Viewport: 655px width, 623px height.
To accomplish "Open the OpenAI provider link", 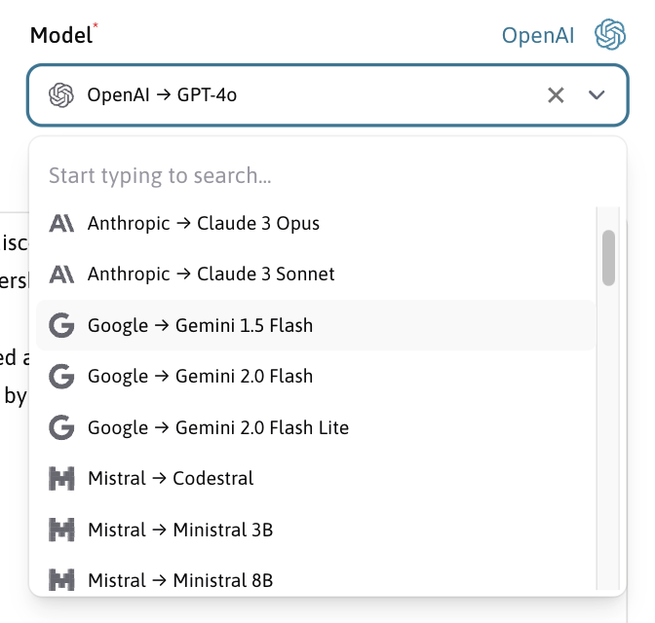I will coord(538,35).
